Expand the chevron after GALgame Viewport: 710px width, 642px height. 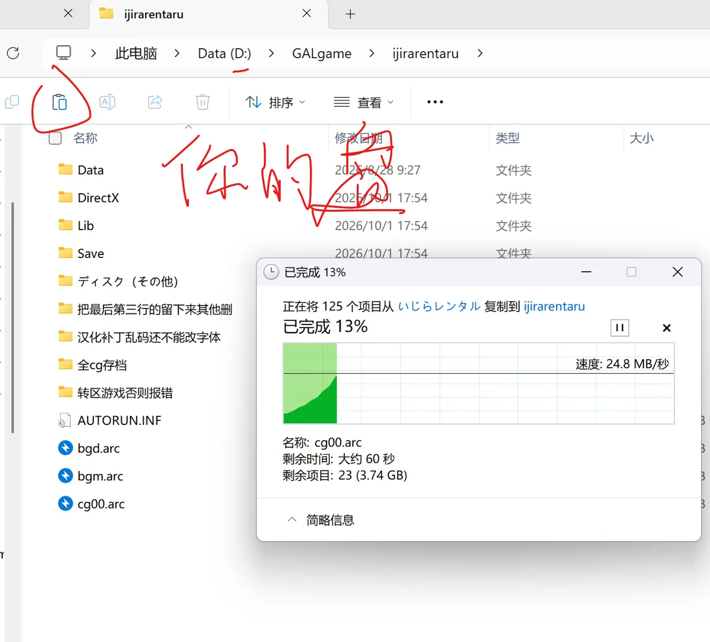click(x=372, y=53)
